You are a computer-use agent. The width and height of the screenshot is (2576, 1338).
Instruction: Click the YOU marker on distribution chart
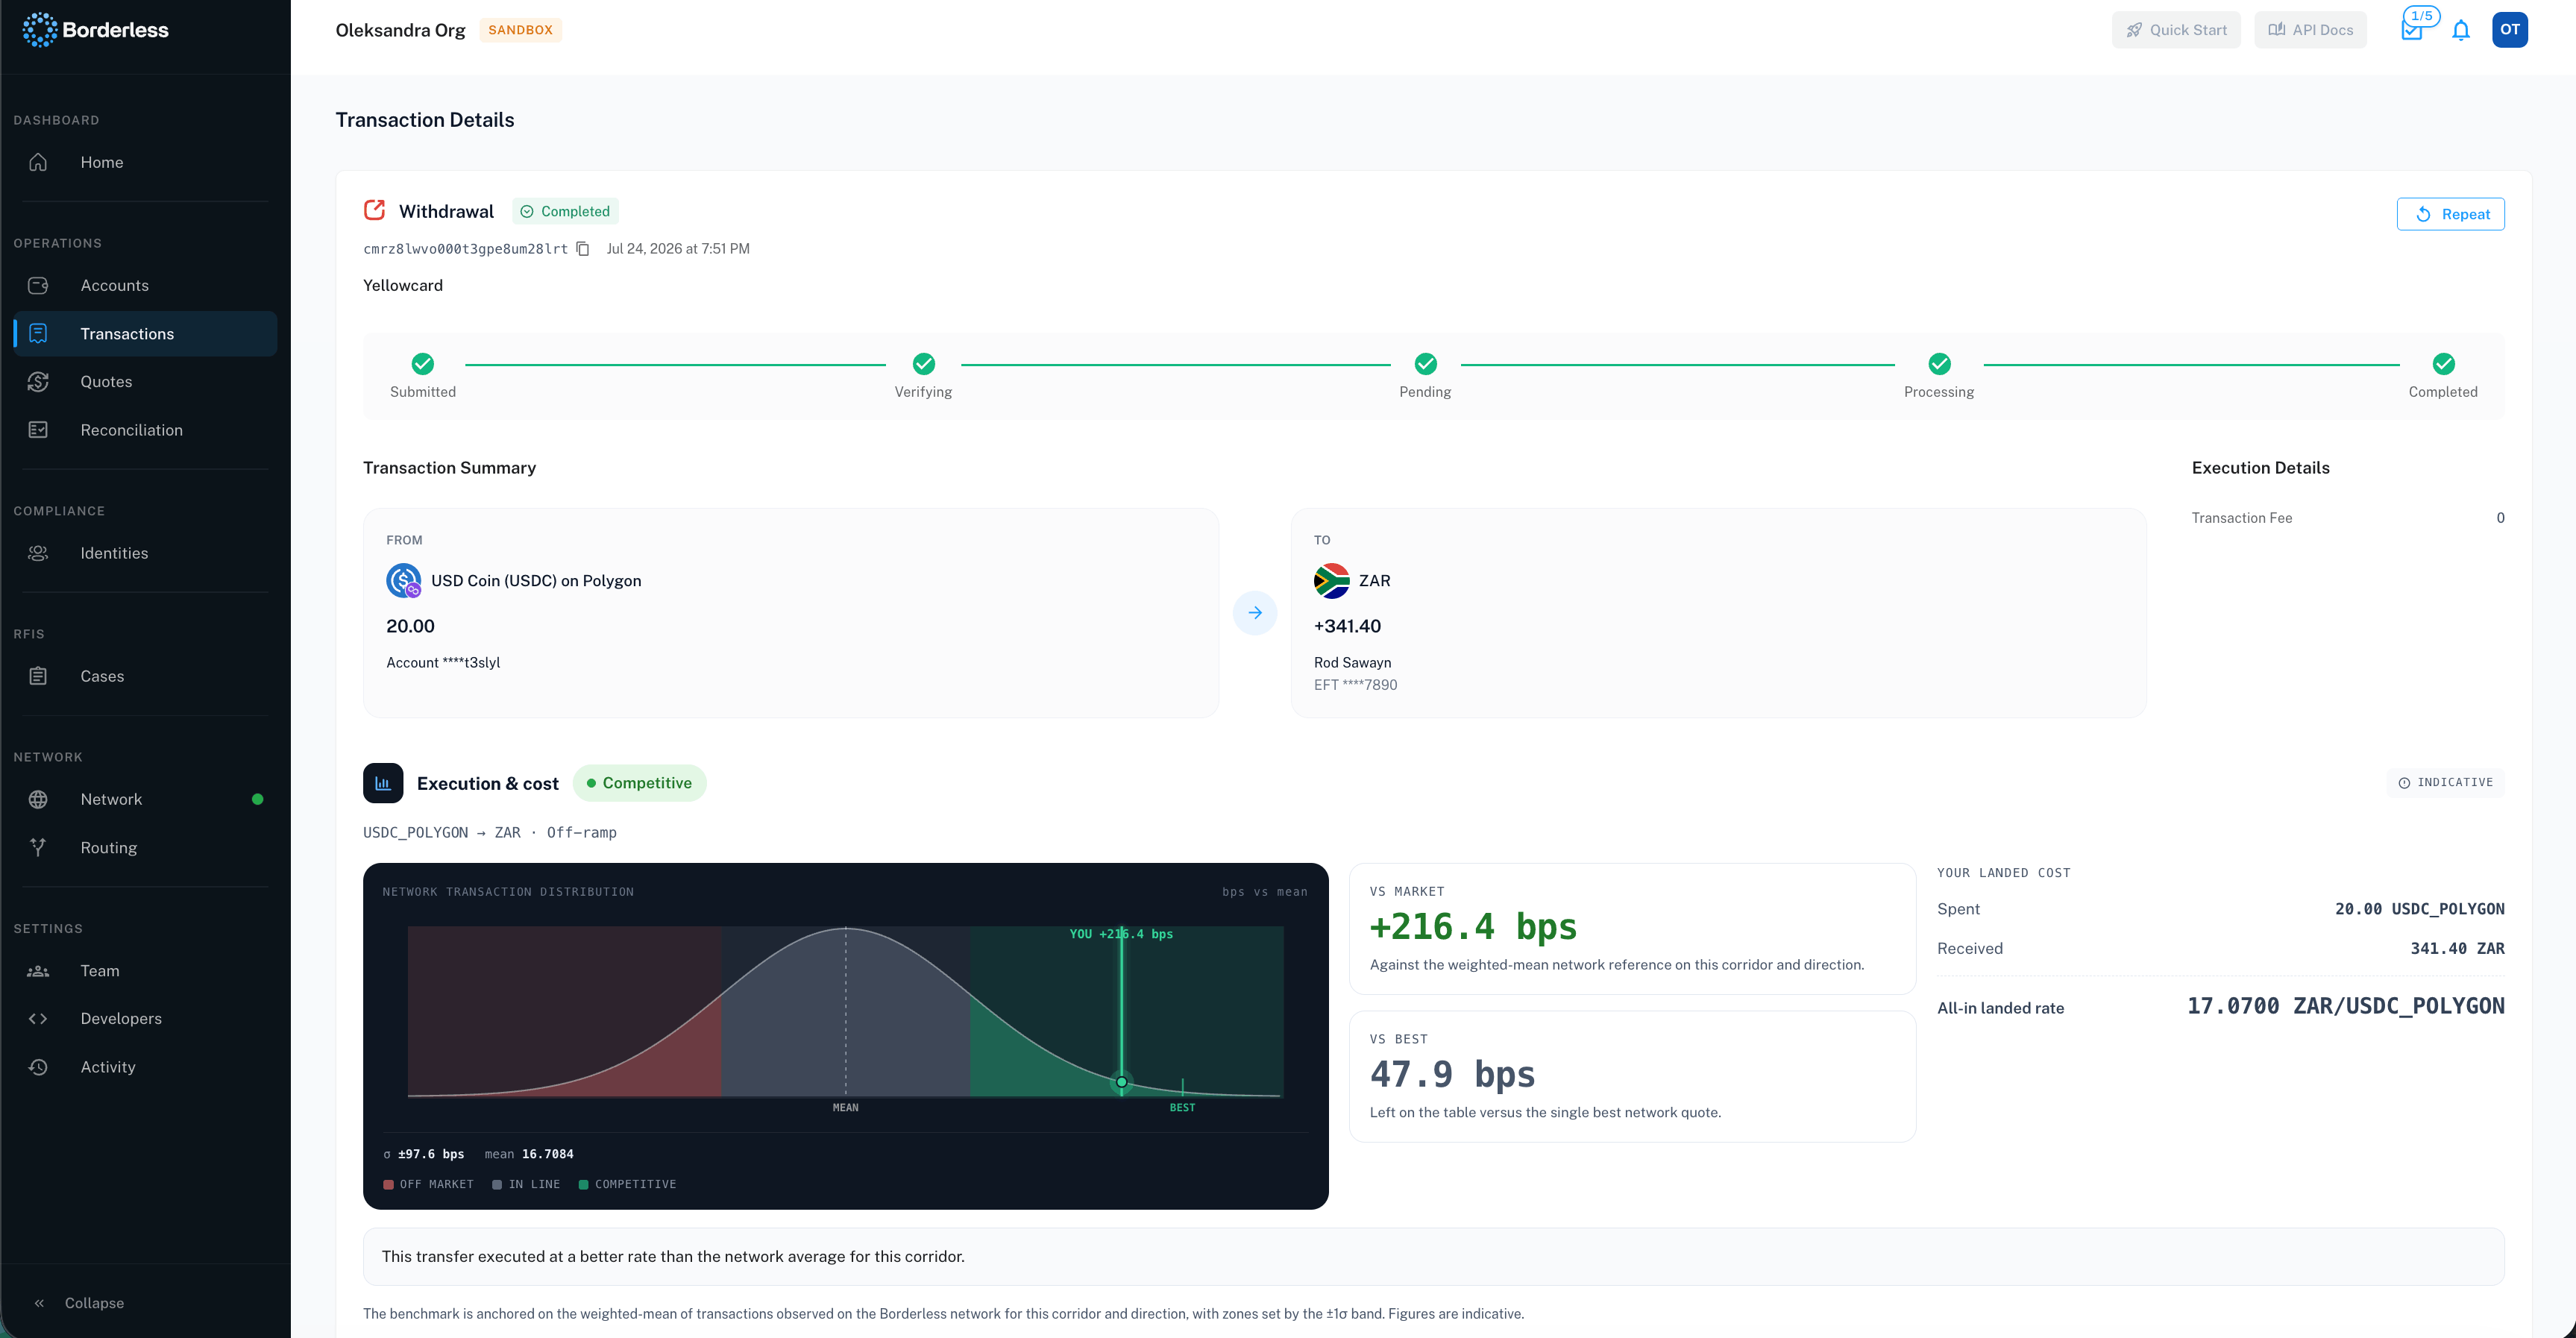pyautogui.click(x=1122, y=1082)
